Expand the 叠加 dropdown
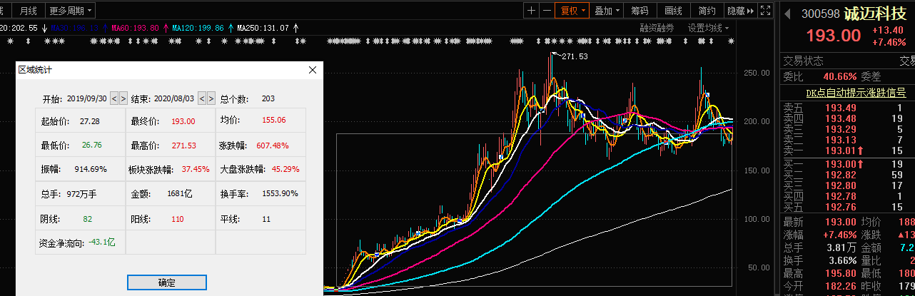The width and height of the screenshot is (915, 296). [607, 11]
